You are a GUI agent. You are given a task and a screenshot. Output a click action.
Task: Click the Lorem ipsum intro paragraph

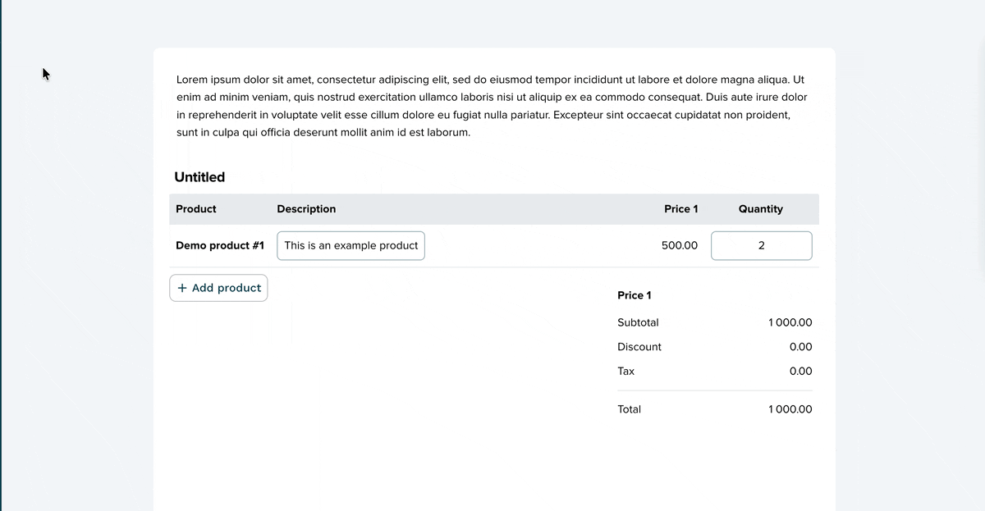pos(492,106)
